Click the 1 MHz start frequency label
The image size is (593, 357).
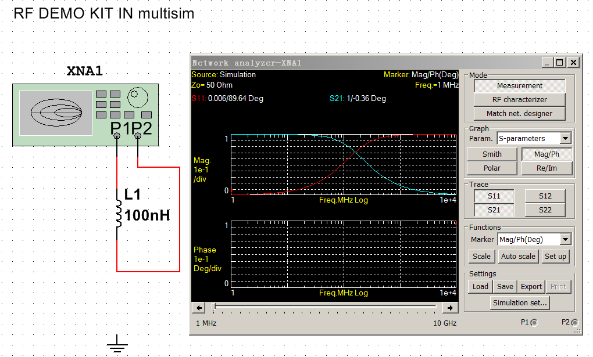[206, 323]
